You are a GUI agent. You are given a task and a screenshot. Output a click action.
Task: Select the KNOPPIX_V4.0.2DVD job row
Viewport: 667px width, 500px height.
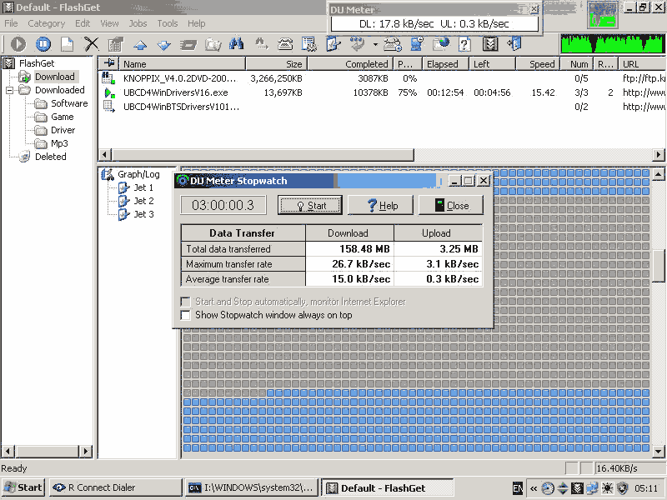click(382, 78)
